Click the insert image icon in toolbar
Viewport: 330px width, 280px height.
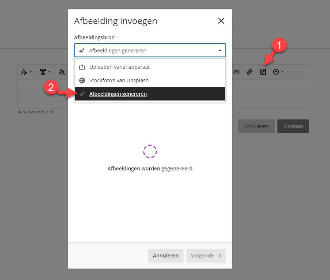pos(263,72)
